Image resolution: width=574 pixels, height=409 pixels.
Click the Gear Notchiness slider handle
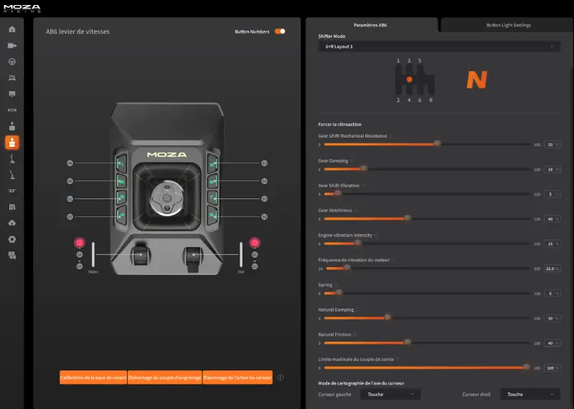(407, 219)
